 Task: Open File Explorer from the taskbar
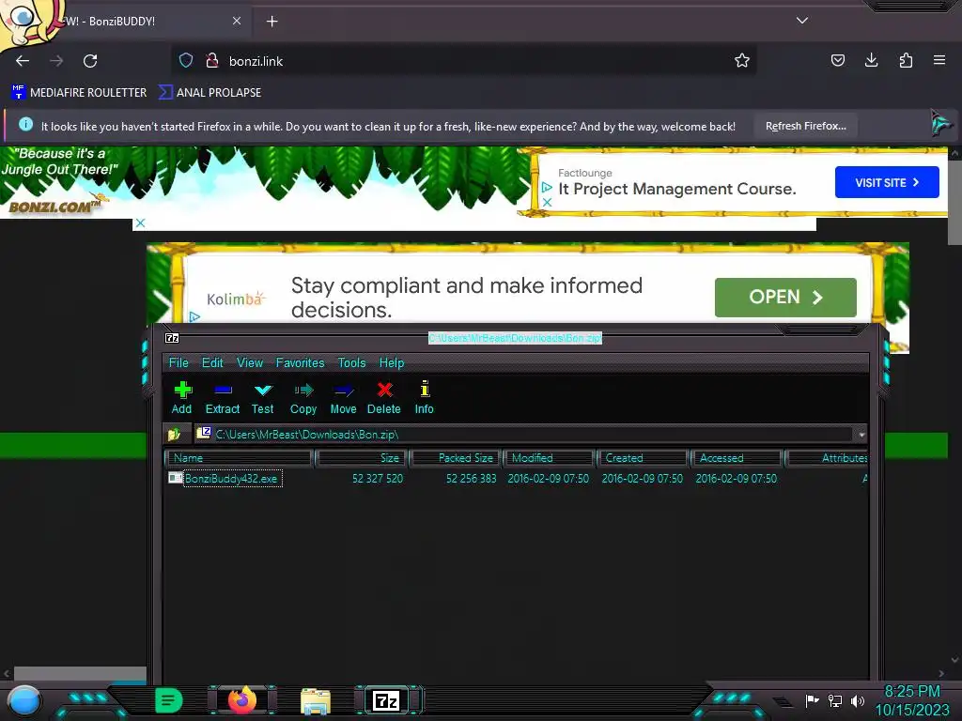tap(316, 701)
